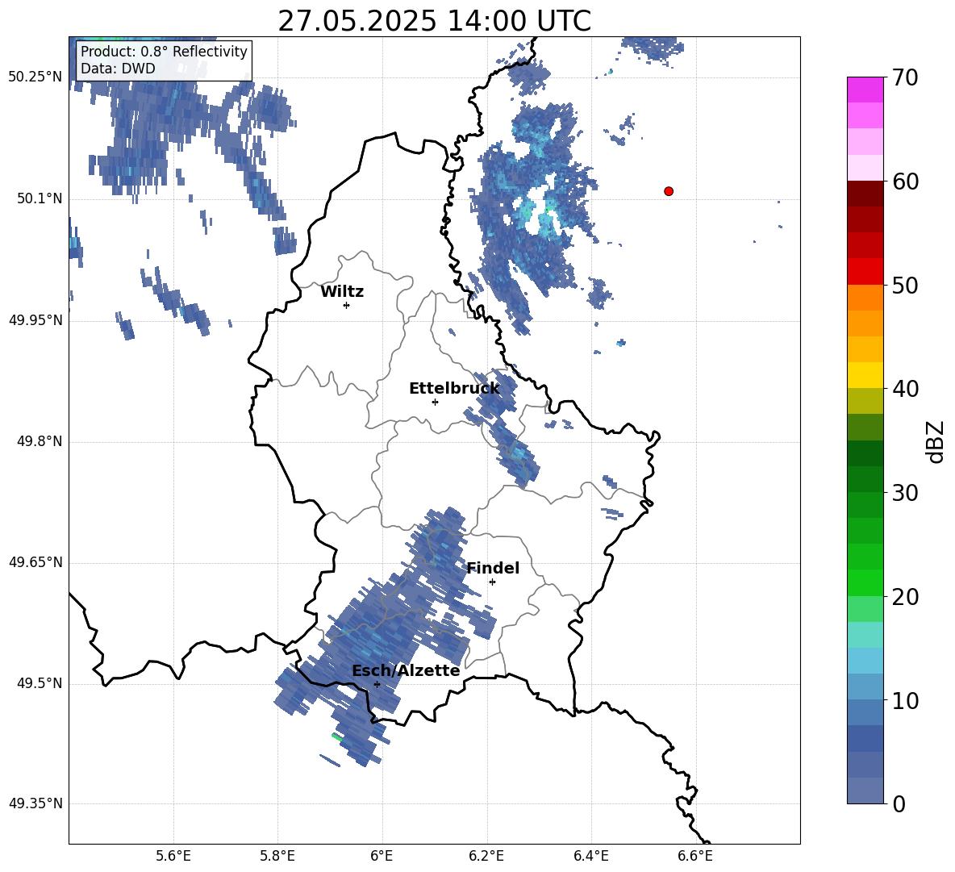Click the title 27.05.2025 14:00 UTC

click(434, 21)
